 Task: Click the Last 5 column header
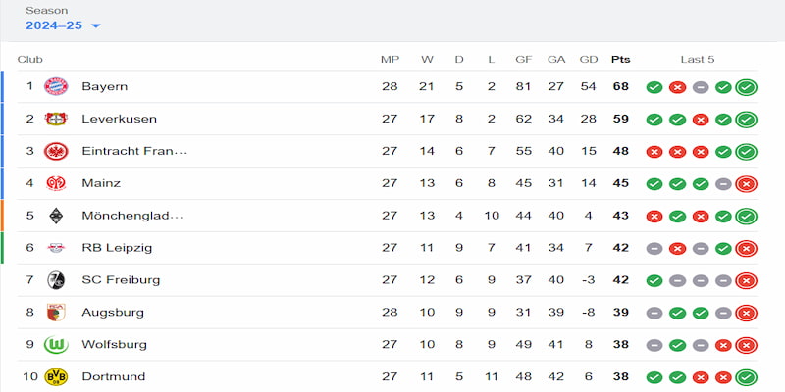(x=698, y=60)
